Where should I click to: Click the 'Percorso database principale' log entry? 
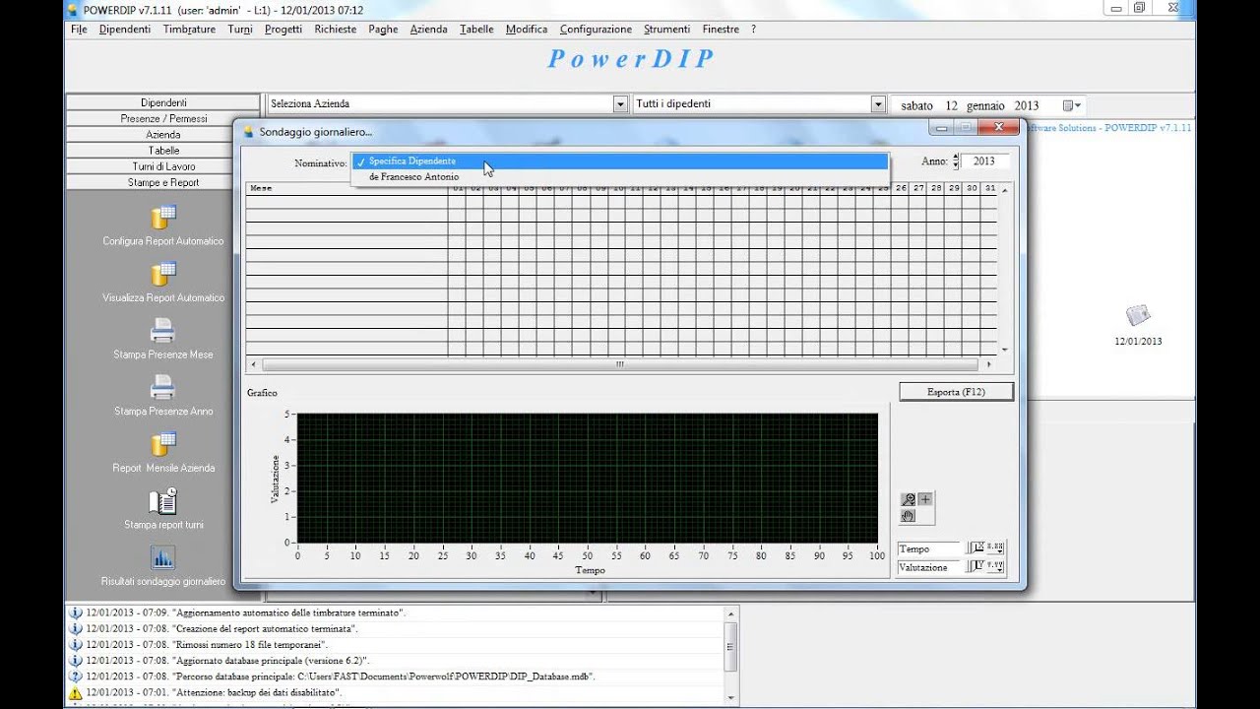tap(341, 677)
